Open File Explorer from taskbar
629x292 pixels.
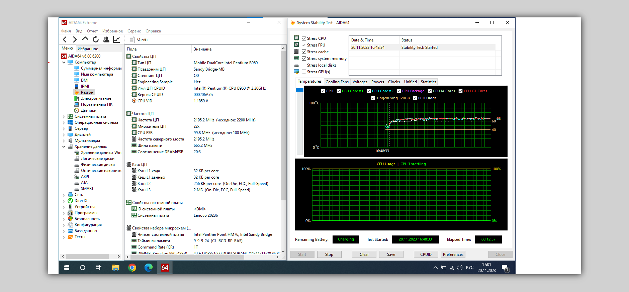point(115,268)
